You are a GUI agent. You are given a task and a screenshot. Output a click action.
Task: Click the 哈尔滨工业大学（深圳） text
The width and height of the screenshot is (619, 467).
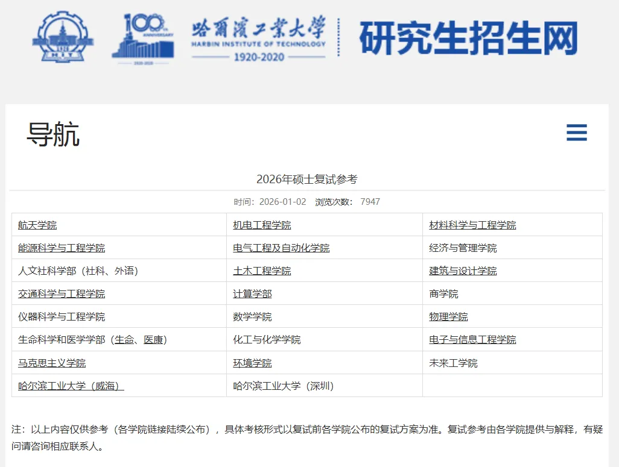click(283, 386)
